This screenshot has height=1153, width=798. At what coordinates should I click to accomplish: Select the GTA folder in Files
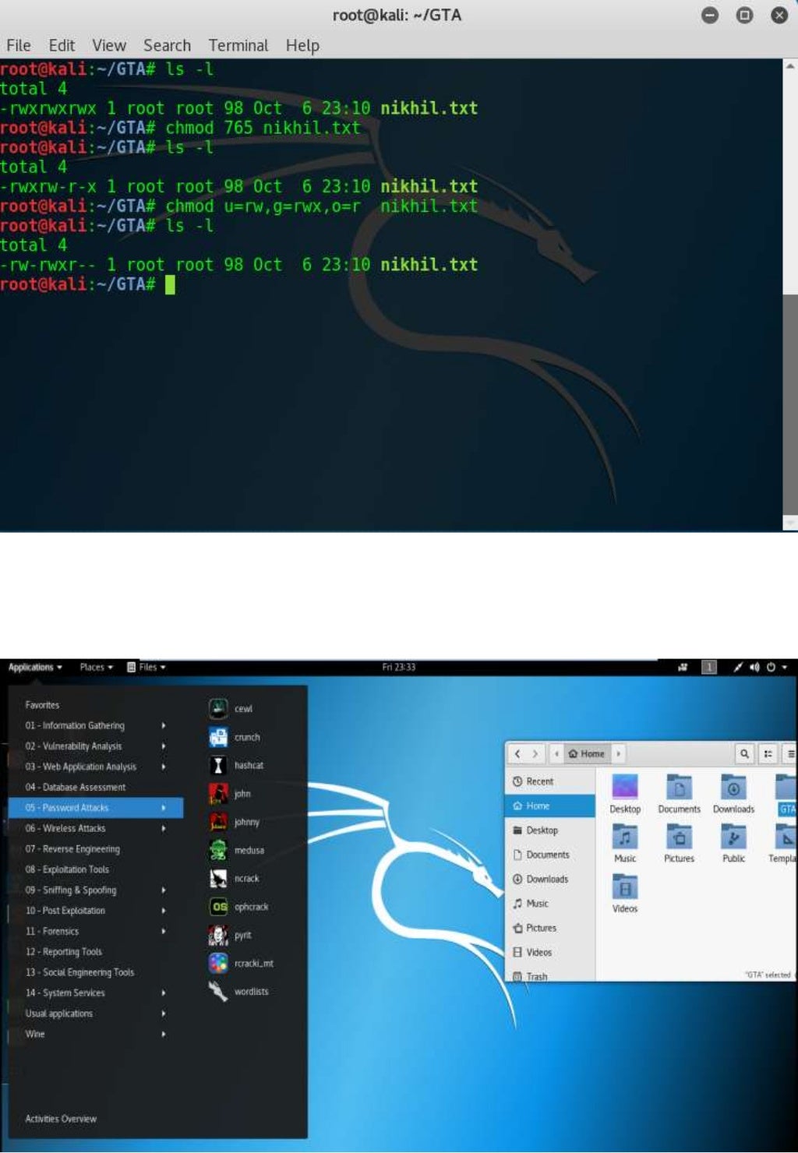click(x=786, y=794)
